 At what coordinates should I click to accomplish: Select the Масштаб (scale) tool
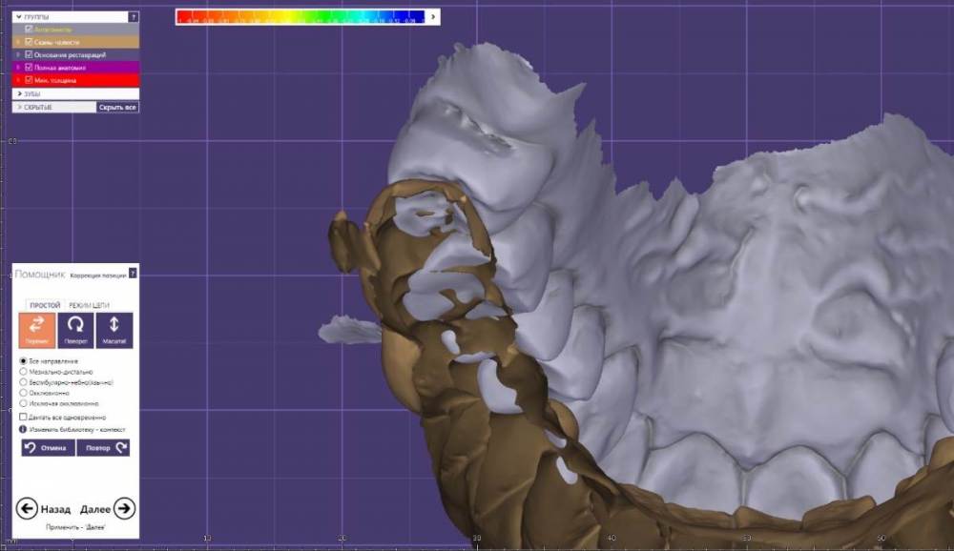click(114, 329)
